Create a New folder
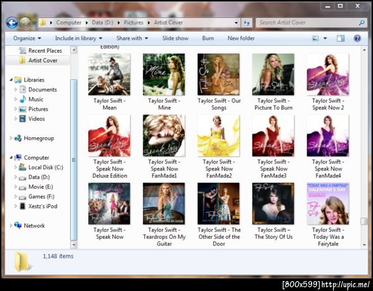The width and height of the screenshot is (373, 291). point(241,39)
